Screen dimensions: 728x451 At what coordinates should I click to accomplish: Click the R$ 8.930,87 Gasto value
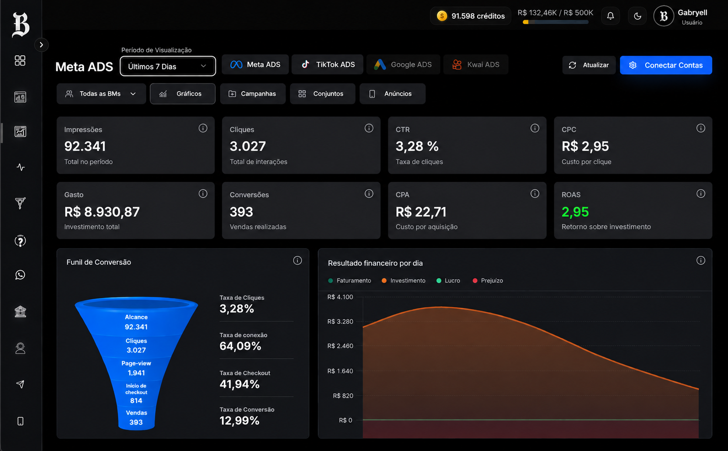point(102,212)
